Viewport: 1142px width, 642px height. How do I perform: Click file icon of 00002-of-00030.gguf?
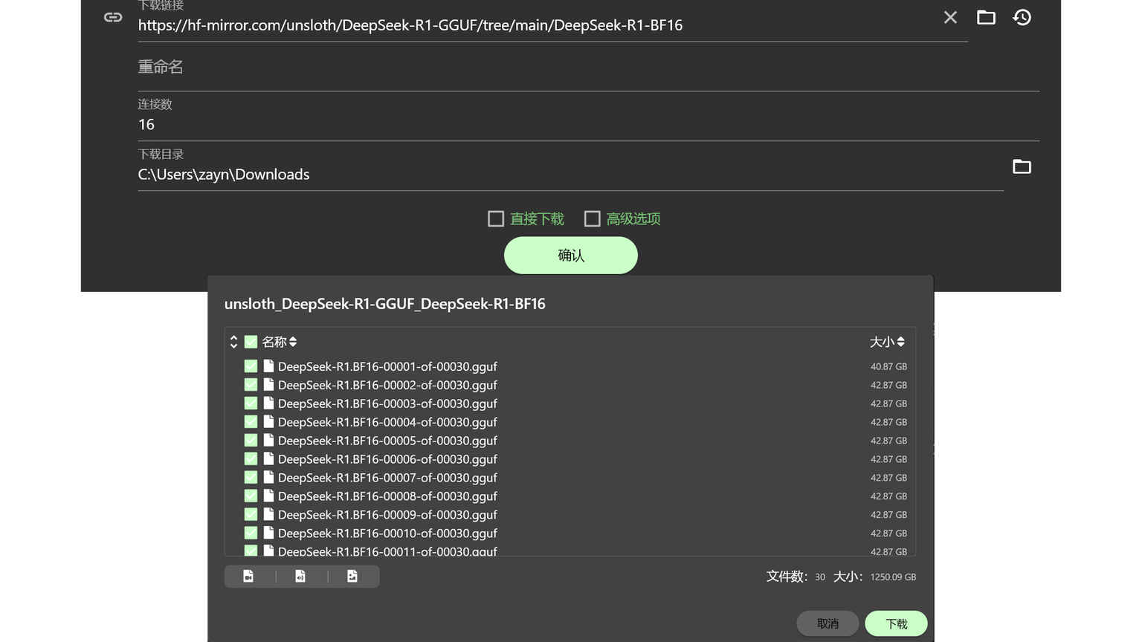tap(268, 385)
